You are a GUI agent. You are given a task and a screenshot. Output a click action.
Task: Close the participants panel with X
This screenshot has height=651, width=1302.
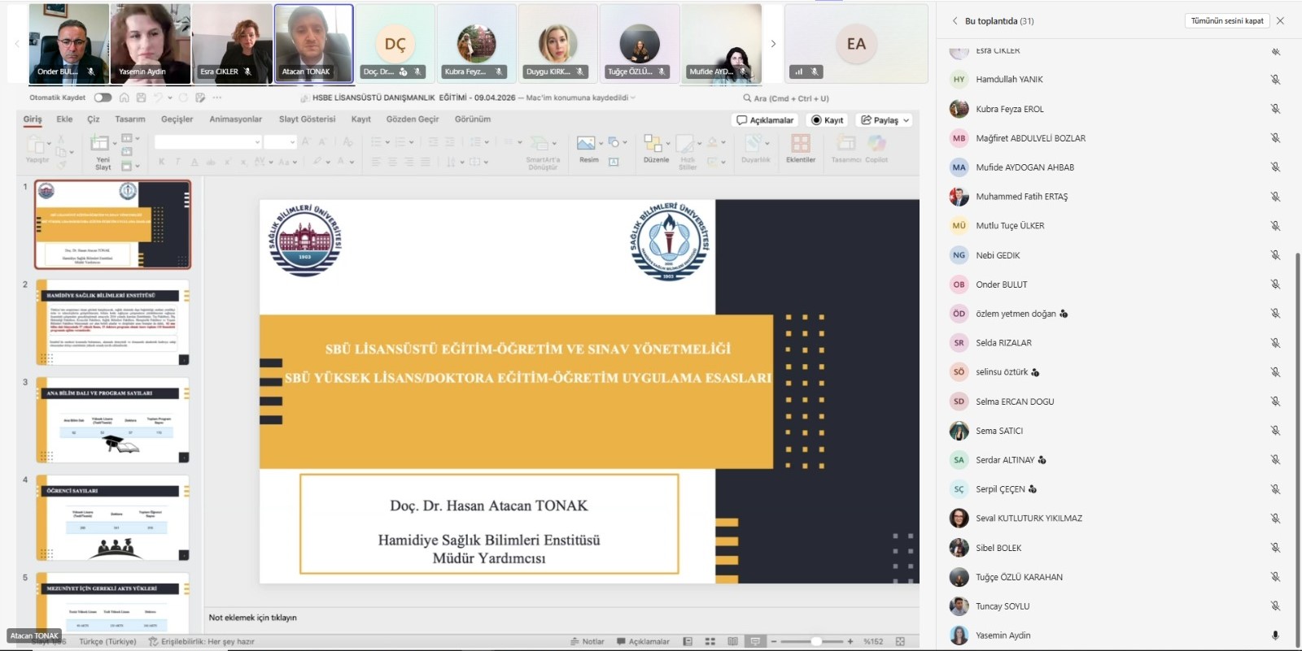(x=1280, y=21)
